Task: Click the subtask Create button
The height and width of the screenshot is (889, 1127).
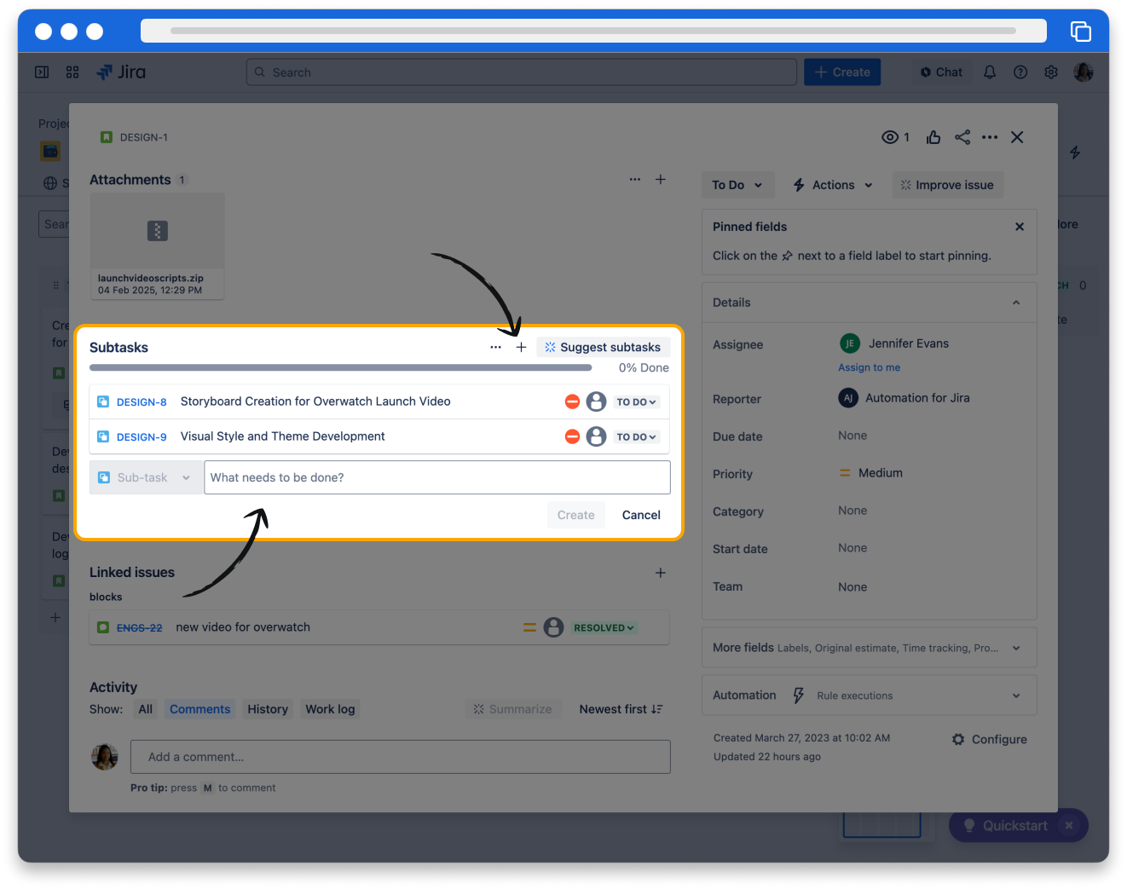Action: (576, 515)
